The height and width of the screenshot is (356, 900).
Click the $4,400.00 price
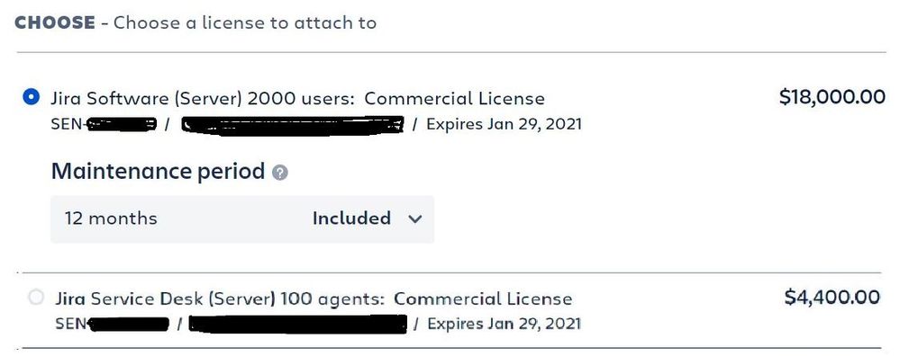point(832,297)
